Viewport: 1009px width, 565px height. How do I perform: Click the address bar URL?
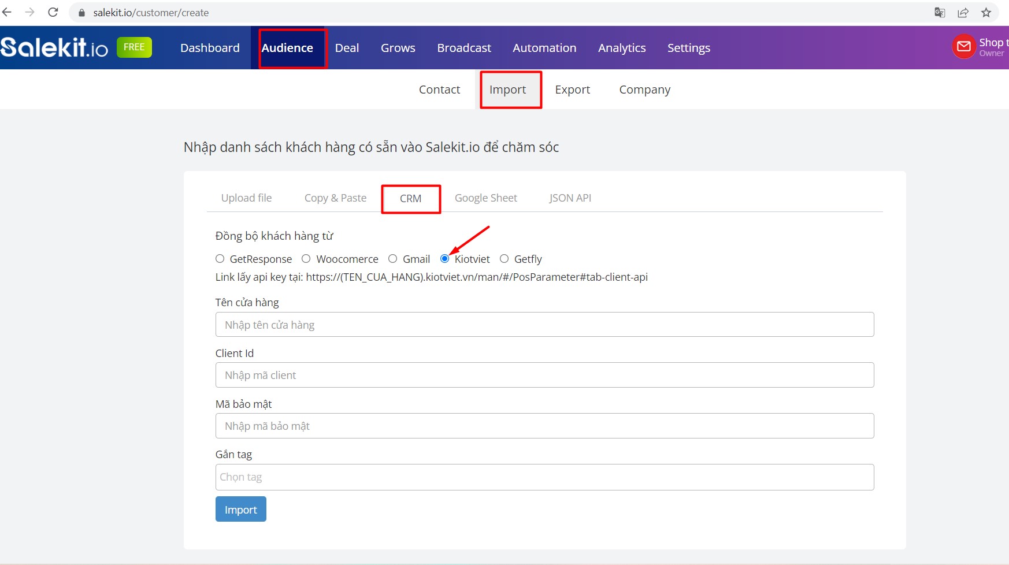tap(151, 13)
